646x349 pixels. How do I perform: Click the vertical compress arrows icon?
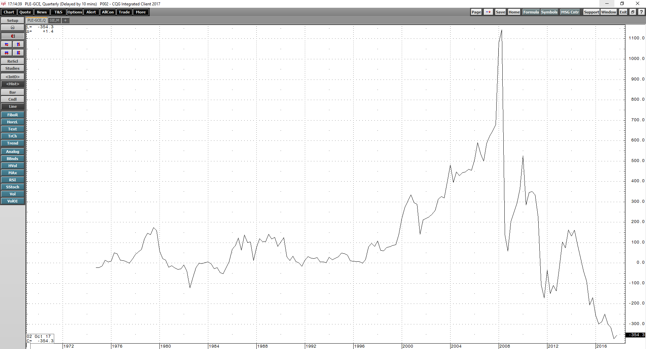click(19, 53)
